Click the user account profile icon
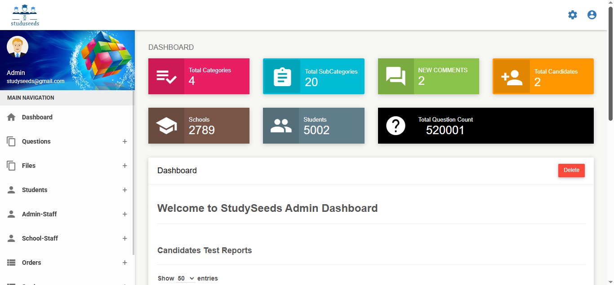 [x=592, y=15]
